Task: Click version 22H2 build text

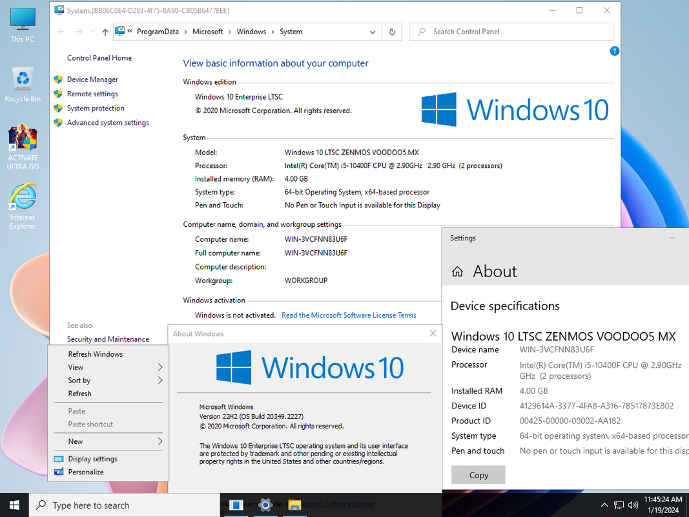Action: tap(251, 416)
